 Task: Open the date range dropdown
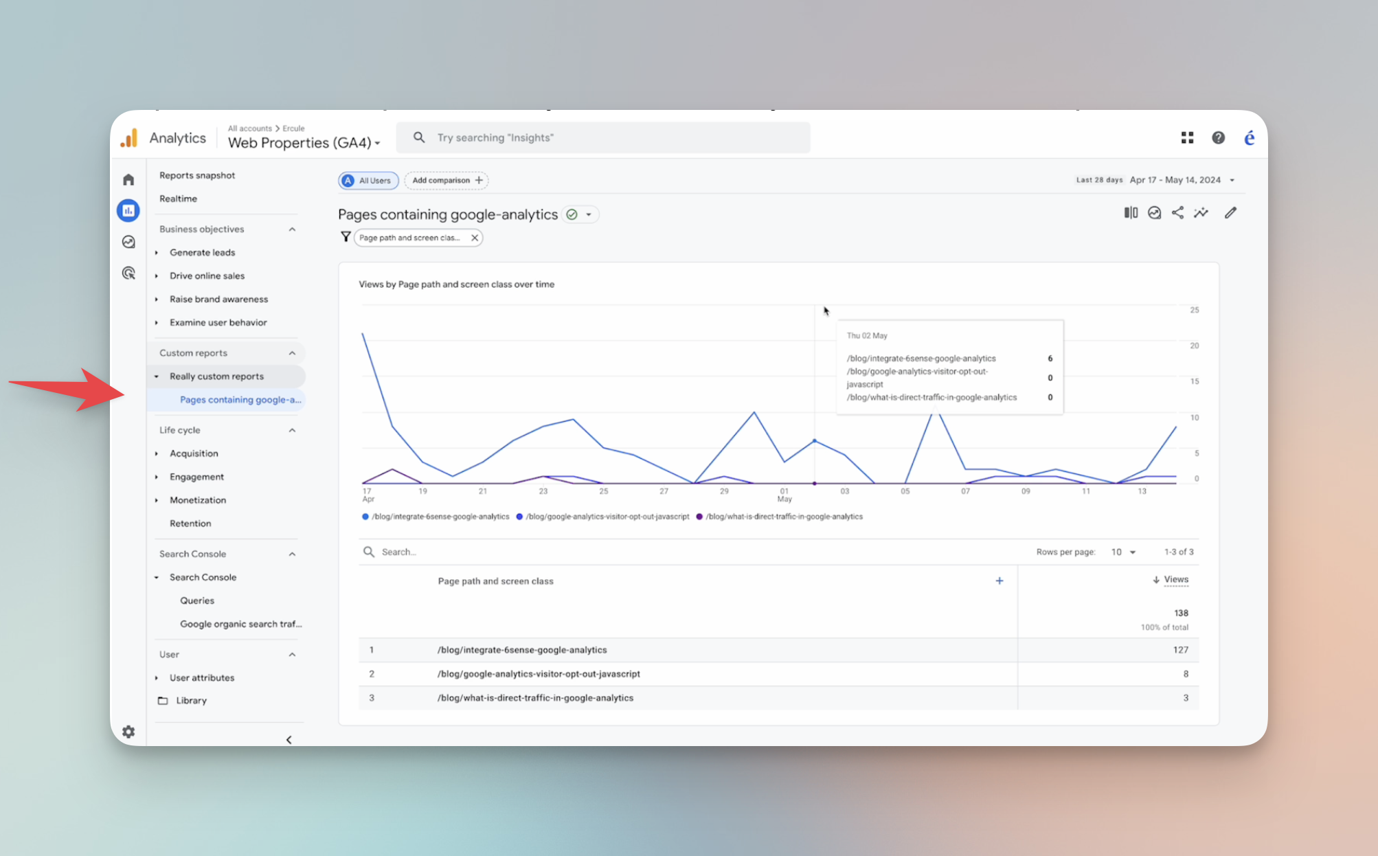click(x=1232, y=180)
